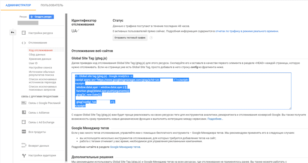The height and width of the screenshot is (163, 308).
Task: Collapse the Отслеживание section
Action: pyautogui.click(x=37, y=43)
